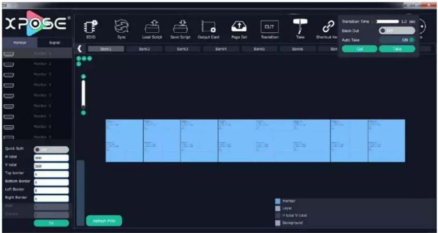The height and width of the screenshot is (233, 438).
Task: Click the Refresh PVW button
Action: pos(104,221)
